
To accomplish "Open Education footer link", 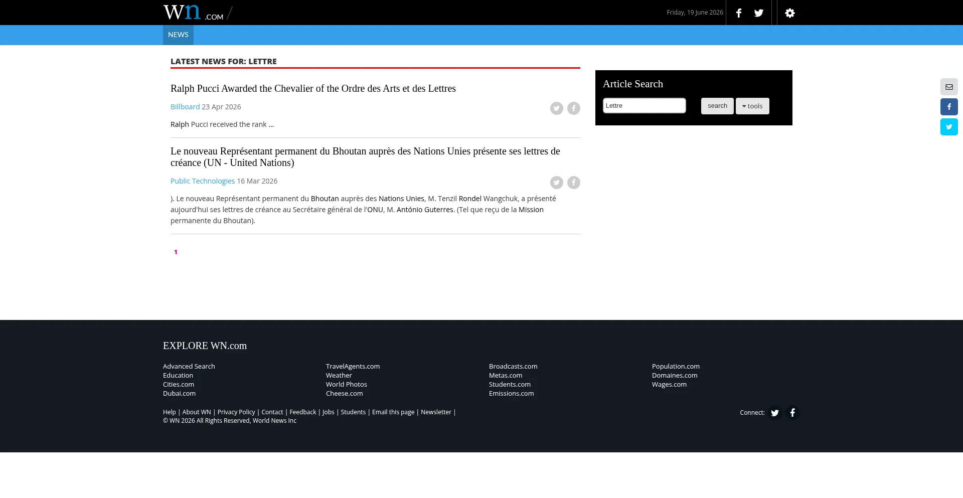I will pos(178,376).
